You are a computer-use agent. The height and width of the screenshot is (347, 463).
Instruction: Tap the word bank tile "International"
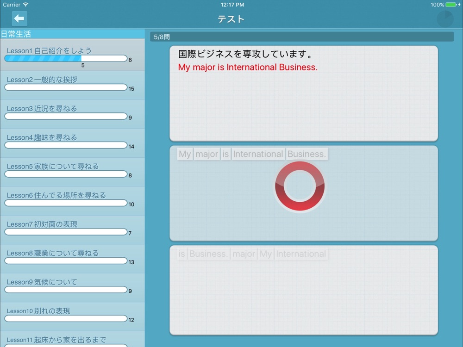coord(301,254)
